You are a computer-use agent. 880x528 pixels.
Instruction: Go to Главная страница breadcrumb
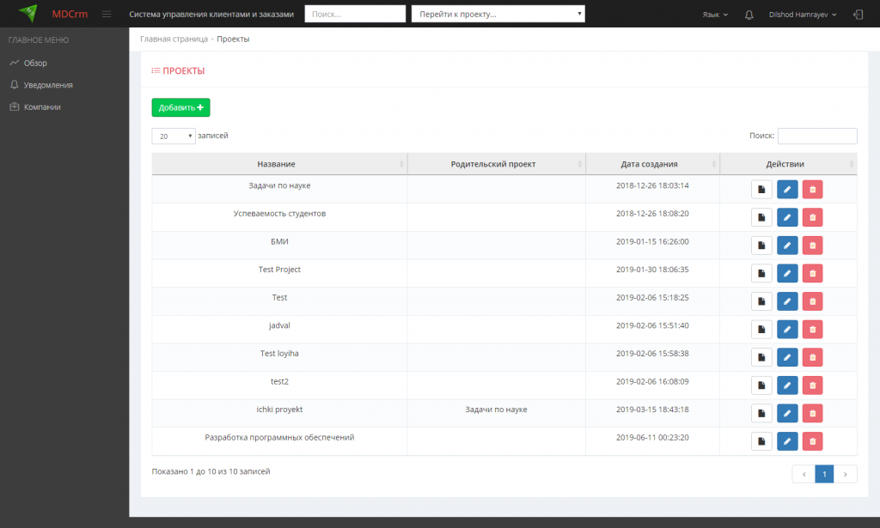pos(174,39)
